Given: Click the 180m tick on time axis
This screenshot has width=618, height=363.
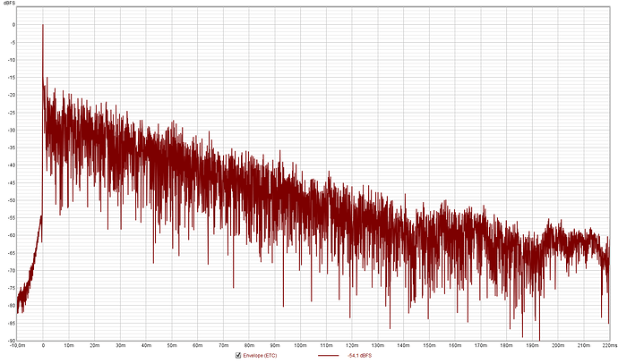Looking at the screenshot, I should pos(506,345).
